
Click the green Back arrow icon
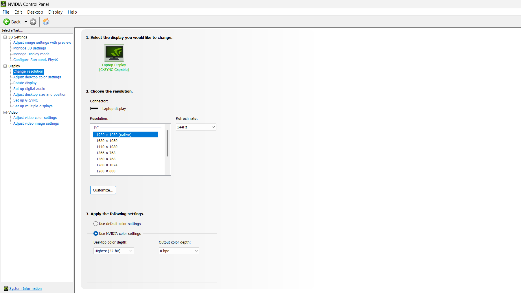6,22
